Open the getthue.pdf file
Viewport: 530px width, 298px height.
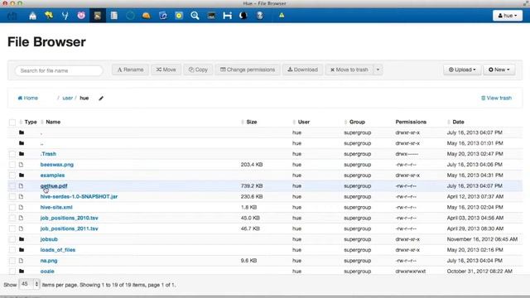(54, 185)
